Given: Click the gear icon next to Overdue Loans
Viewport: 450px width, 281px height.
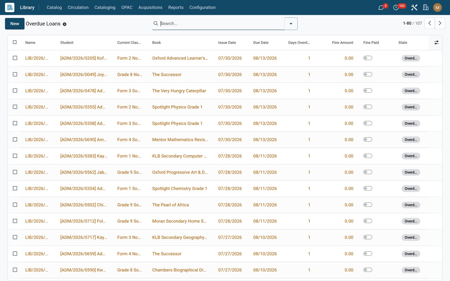Looking at the screenshot, I should (x=65, y=24).
